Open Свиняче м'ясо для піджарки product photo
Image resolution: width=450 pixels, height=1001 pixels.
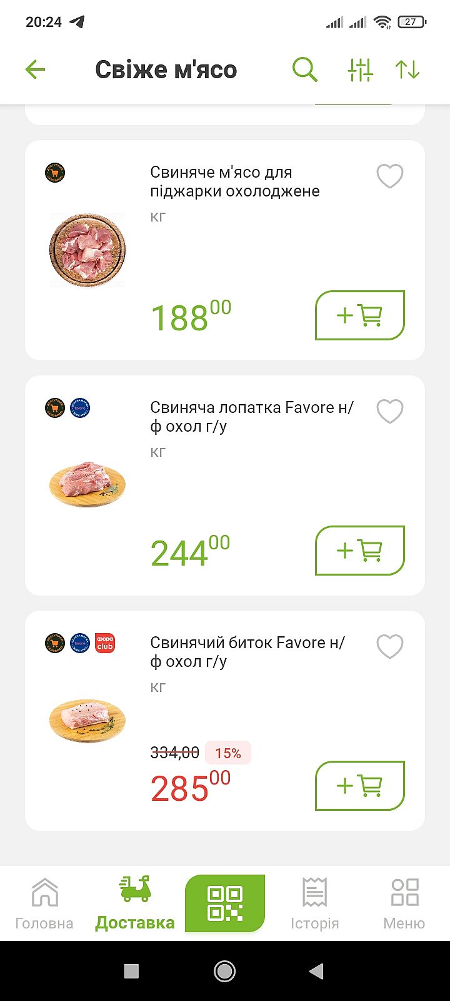click(x=87, y=250)
